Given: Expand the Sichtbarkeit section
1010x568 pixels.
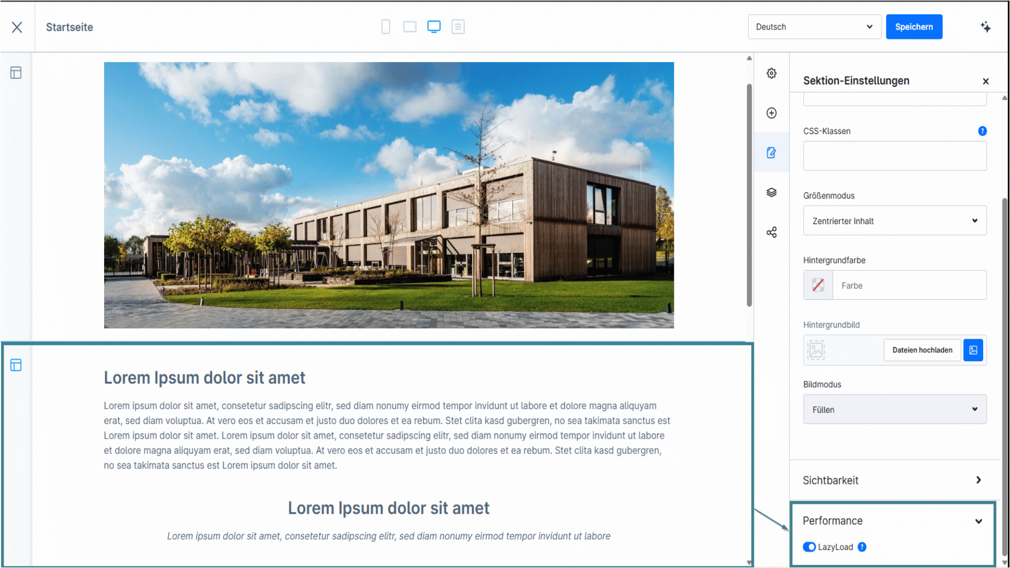Looking at the screenshot, I should point(894,480).
